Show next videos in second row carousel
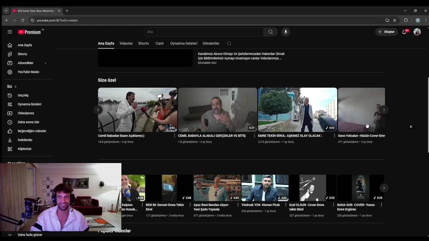 coord(384,188)
